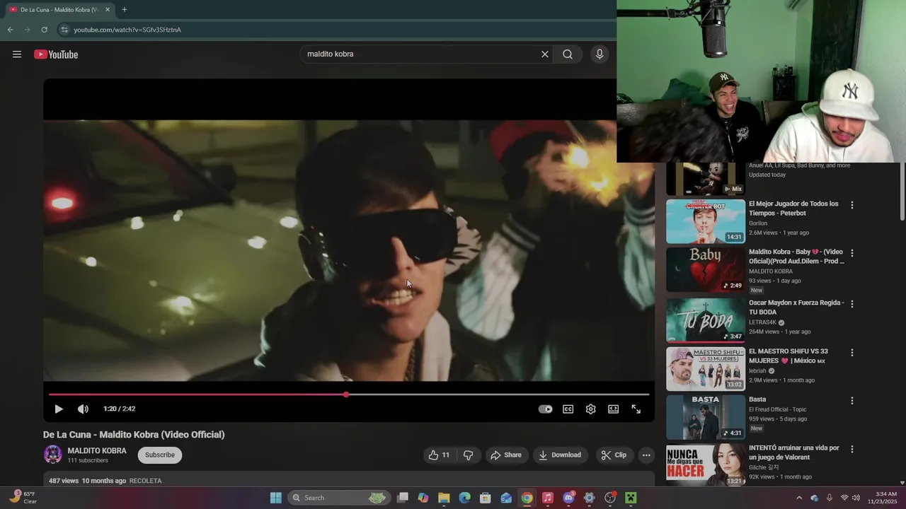The height and width of the screenshot is (509, 906).
Task: Open the weather widget showing 65°F
Action: pyautogui.click(x=23, y=498)
